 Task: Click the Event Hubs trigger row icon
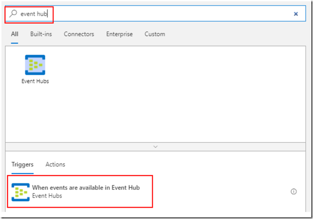coord(21,192)
